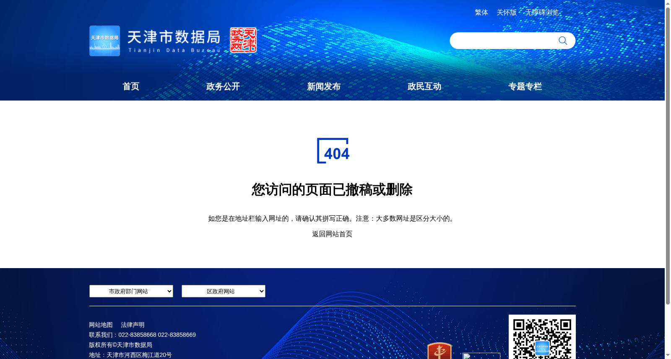Switch to 关怀版 mode
Viewport: 671px width, 359px height.
point(507,13)
